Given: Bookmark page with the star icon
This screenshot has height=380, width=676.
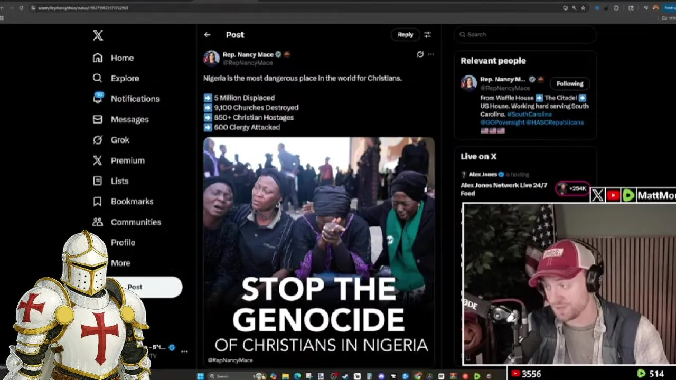Looking at the screenshot, I should 583,8.
